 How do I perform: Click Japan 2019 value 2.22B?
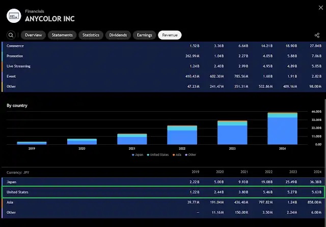195,182
